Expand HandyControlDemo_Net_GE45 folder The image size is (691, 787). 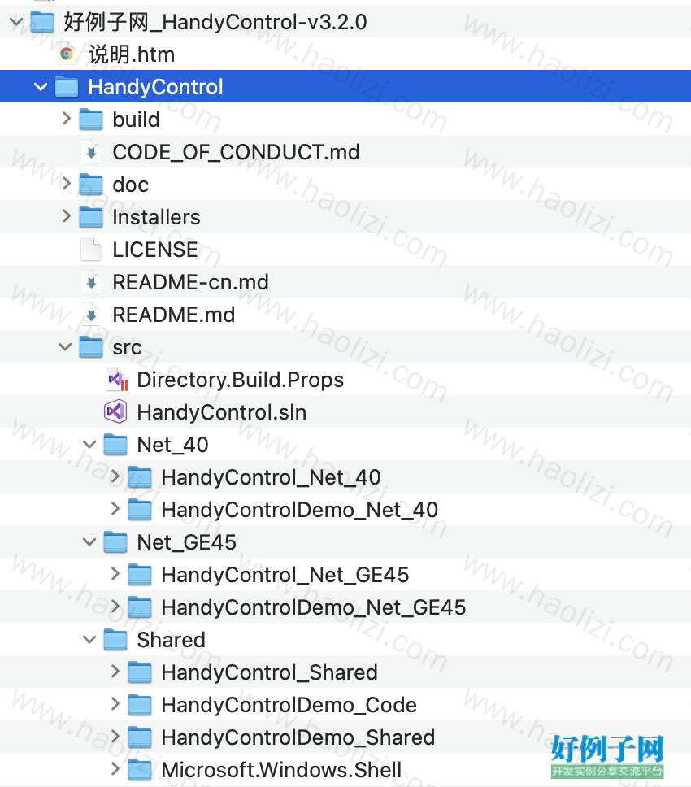115,607
